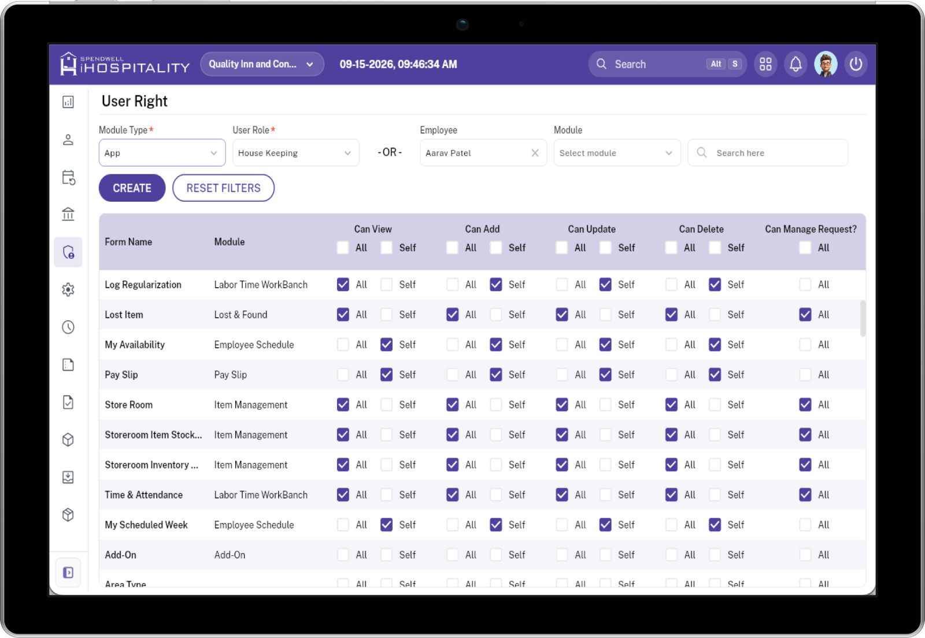Open the user profile sidebar icon
This screenshot has height=638, width=925.
[68, 140]
